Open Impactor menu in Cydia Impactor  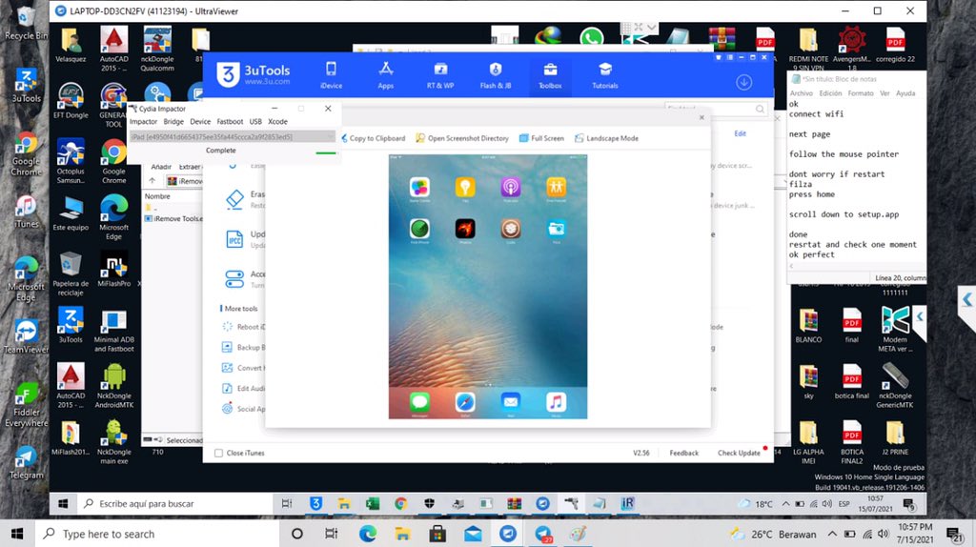point(143,121)
